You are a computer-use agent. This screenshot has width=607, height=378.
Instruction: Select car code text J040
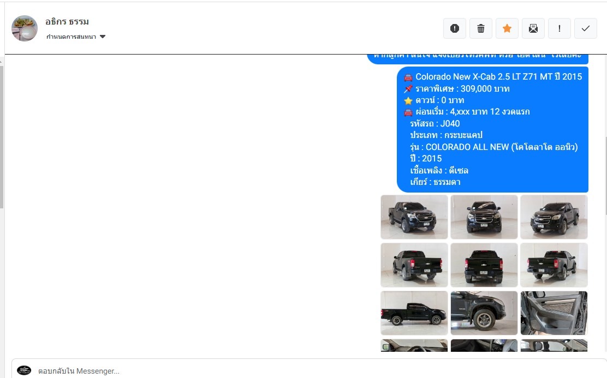click(x=450, y=124)
